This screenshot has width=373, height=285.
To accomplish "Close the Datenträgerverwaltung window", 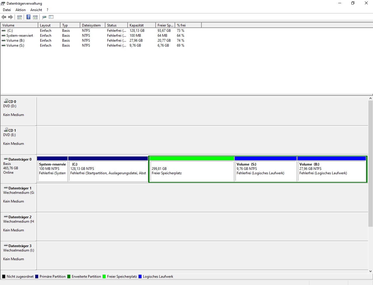I will click(366, 3).
